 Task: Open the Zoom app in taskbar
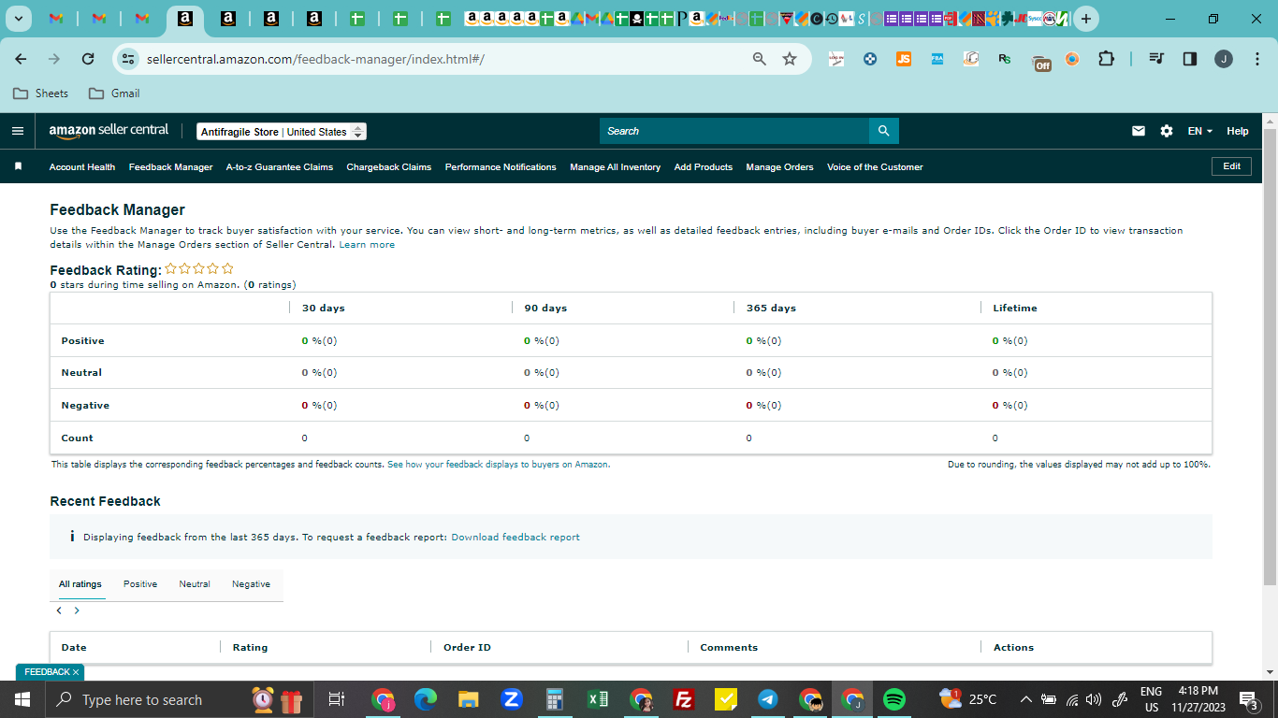(511, 699)
